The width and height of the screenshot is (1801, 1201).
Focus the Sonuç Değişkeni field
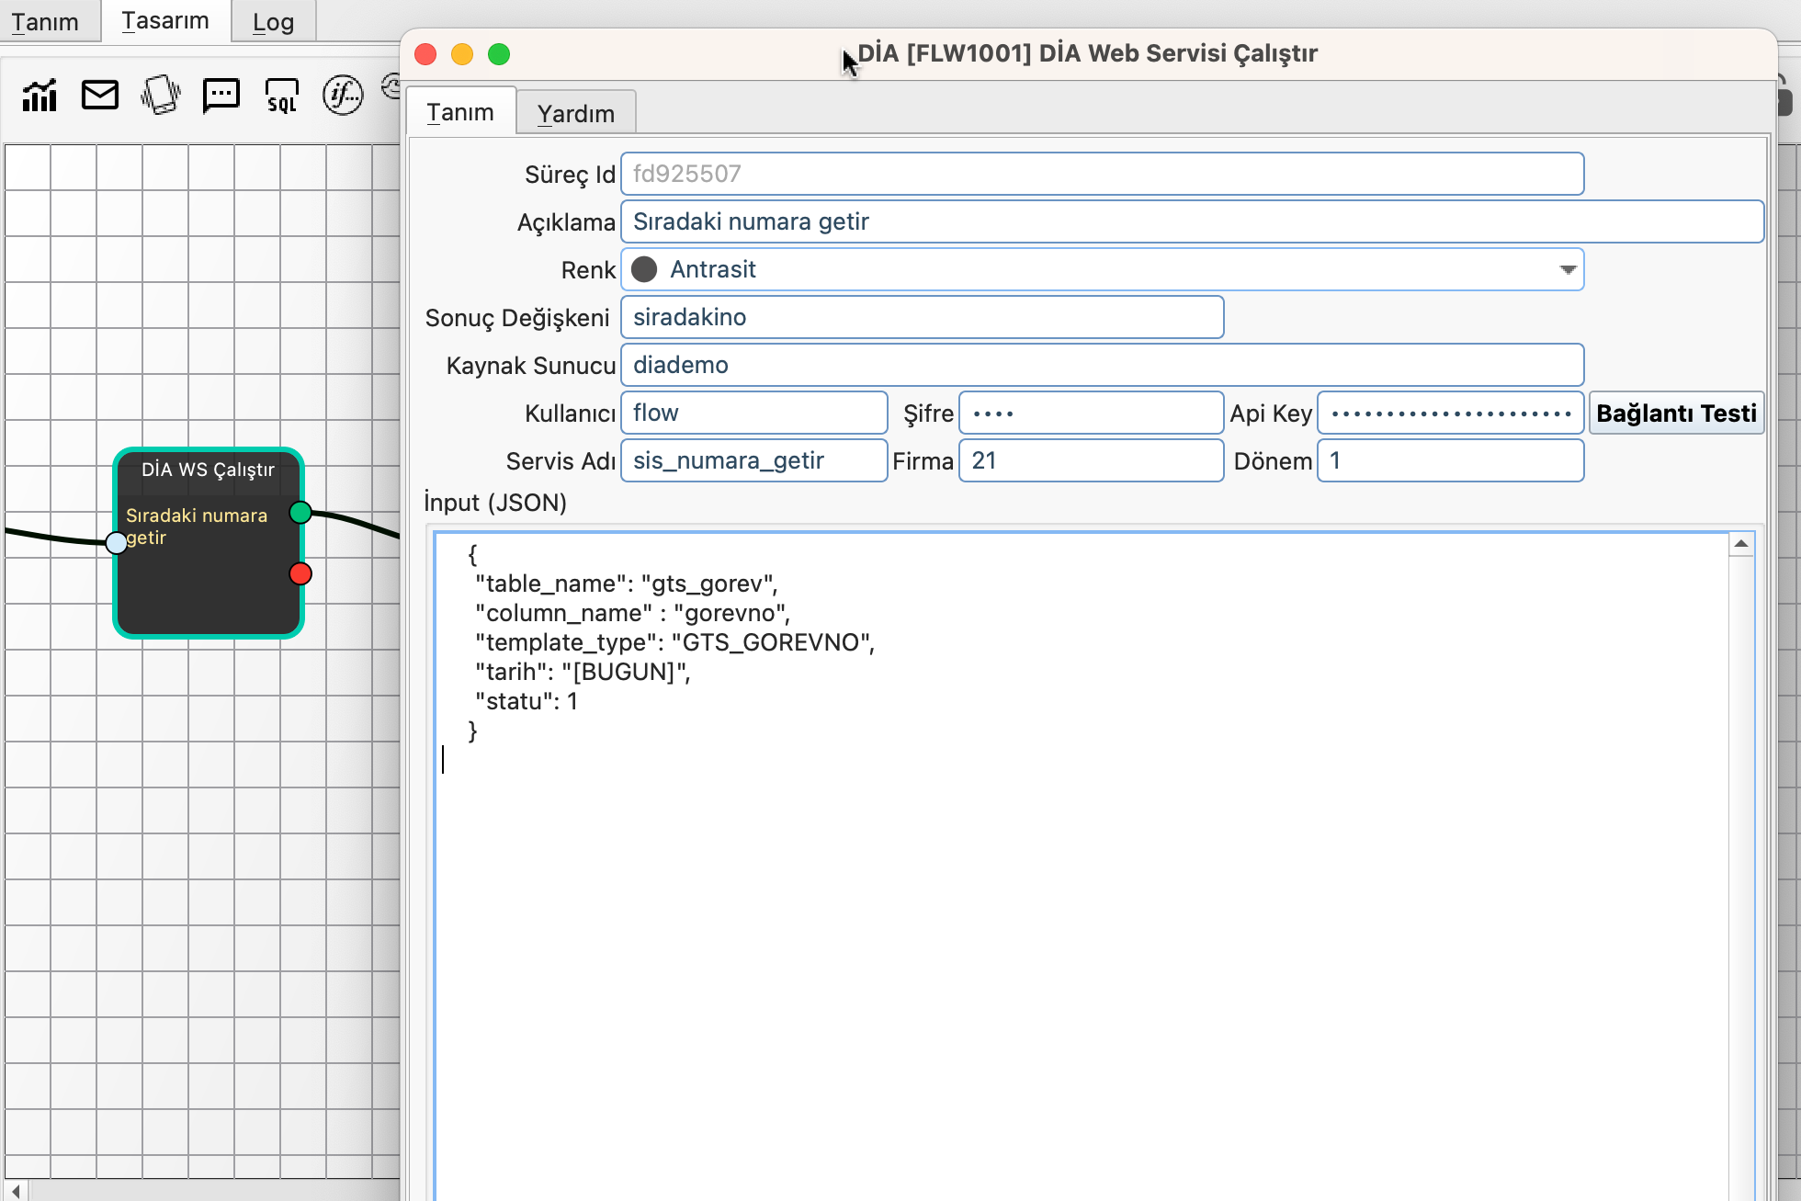click(x=922, y=317)
